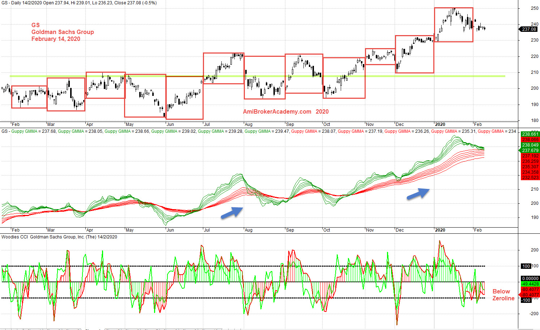This screenshot has width=540, height=330.
Task: Select the Oct label on candlestick pane time axis
Action: point(327,124)
